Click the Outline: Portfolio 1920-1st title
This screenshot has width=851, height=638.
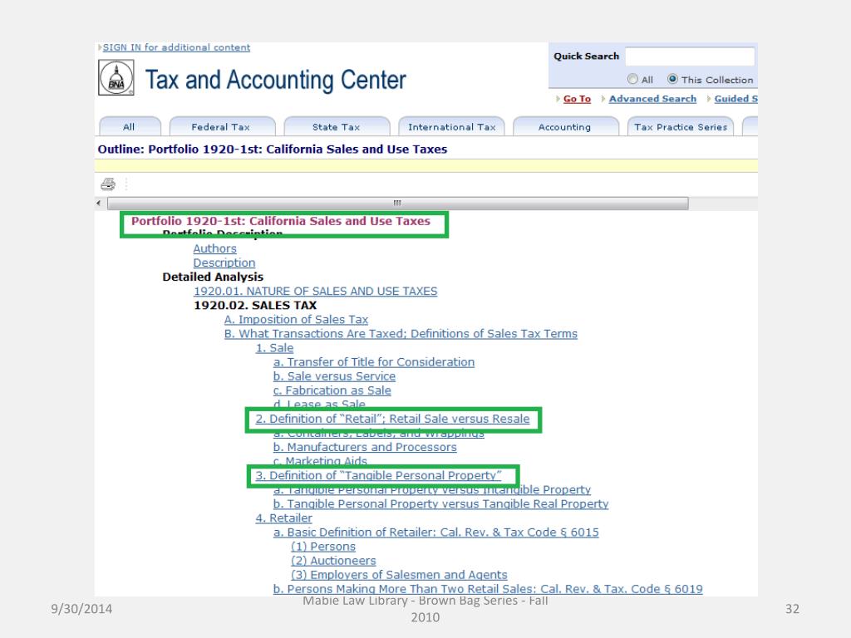coord(273,150)
